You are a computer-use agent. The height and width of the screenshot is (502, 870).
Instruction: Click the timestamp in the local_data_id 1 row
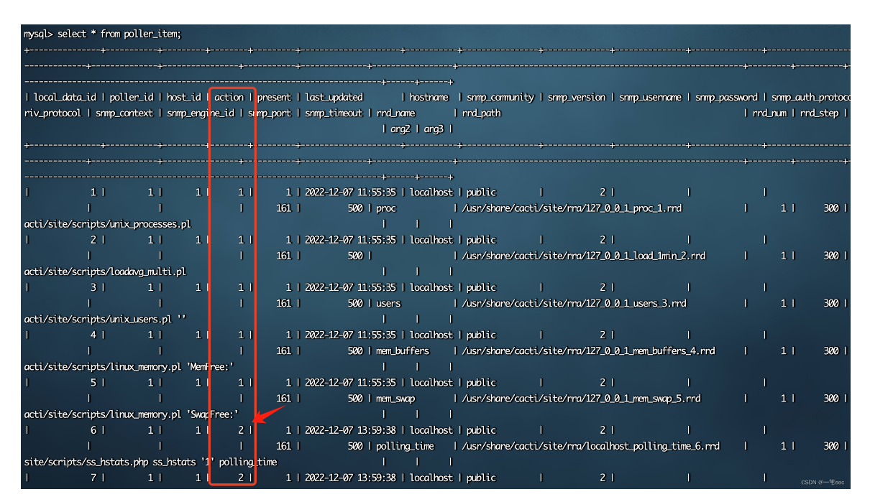pyautogui.click(x=352, y=192)
